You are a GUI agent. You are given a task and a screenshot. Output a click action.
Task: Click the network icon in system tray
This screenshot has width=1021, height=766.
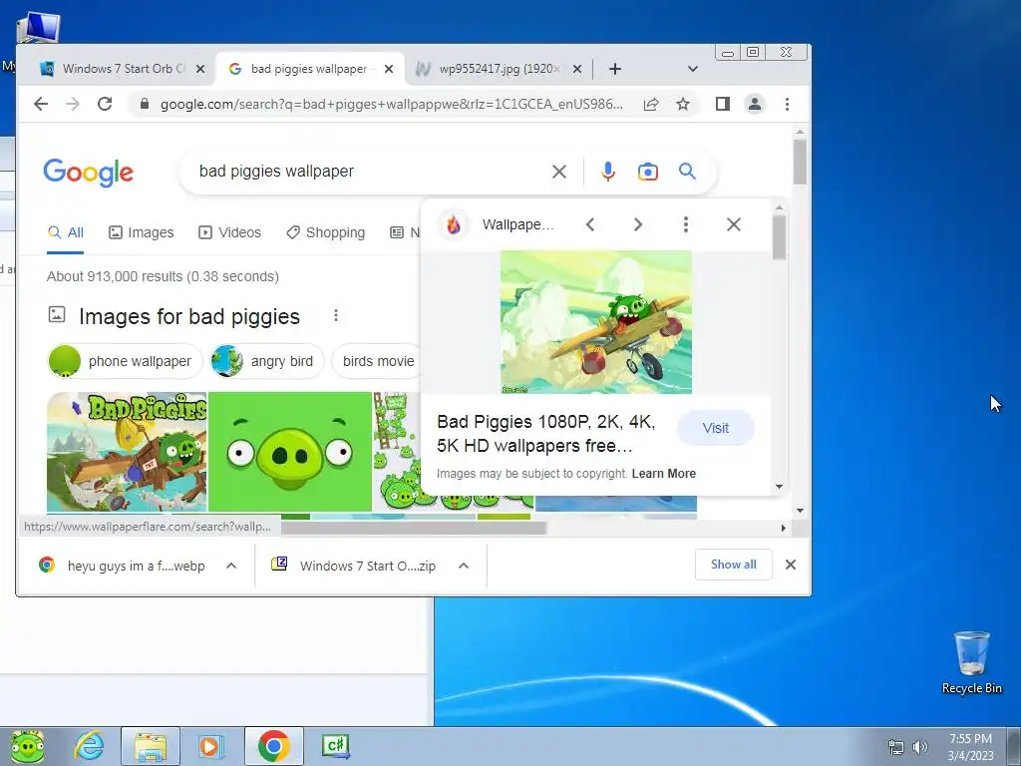pyautogui.click(x=896, y=747)
